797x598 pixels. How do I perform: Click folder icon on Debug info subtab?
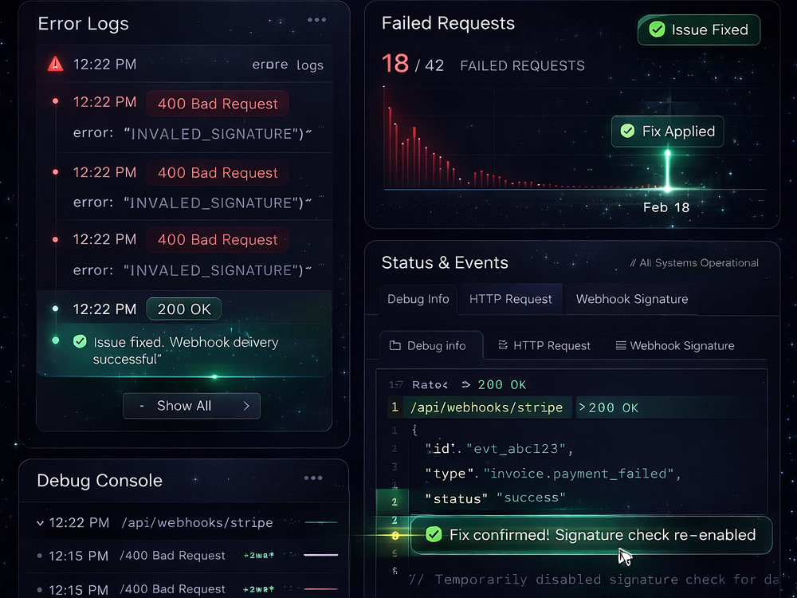[395, 346]
